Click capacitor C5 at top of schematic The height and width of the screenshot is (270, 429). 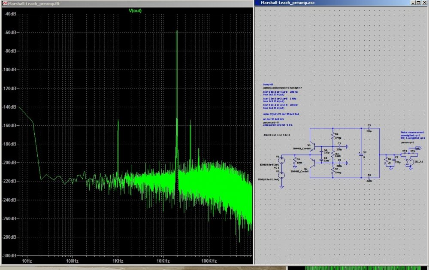click(369, 128)
